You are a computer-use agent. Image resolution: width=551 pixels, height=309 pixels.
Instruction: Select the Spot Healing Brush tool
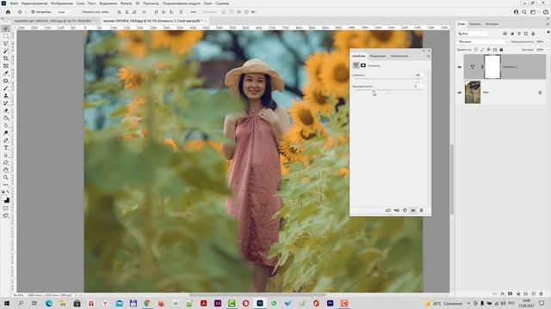tap(6, 81)
